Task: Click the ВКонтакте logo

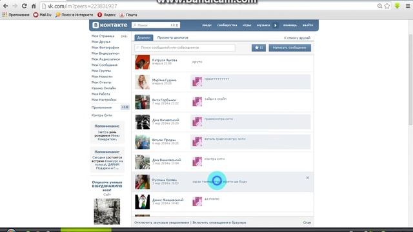Action: pos(110,25)
